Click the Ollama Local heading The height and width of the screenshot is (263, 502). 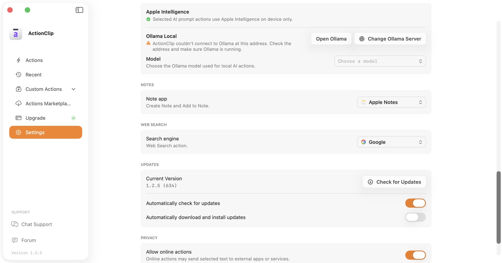[x=161, y=36]
